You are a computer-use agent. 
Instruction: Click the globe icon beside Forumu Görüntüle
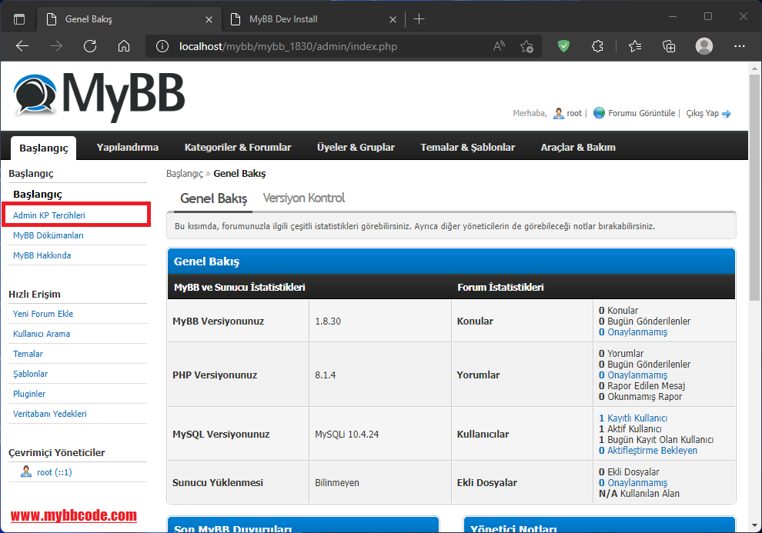click(599, 112)
